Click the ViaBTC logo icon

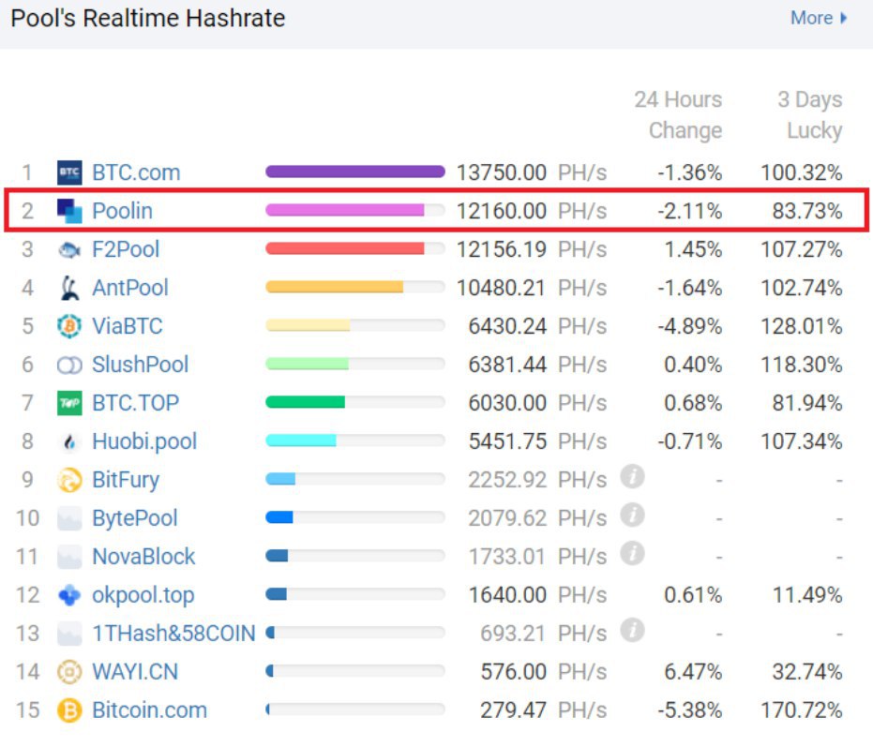[69, 326]
